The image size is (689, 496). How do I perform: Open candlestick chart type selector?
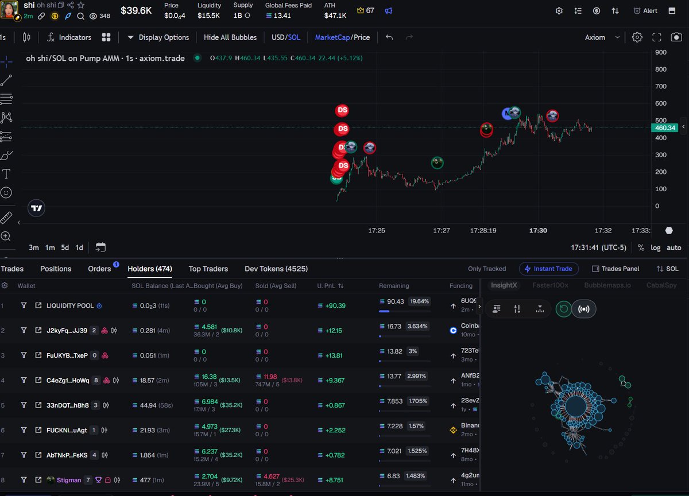pyautogui.click(x=26, y=37)
